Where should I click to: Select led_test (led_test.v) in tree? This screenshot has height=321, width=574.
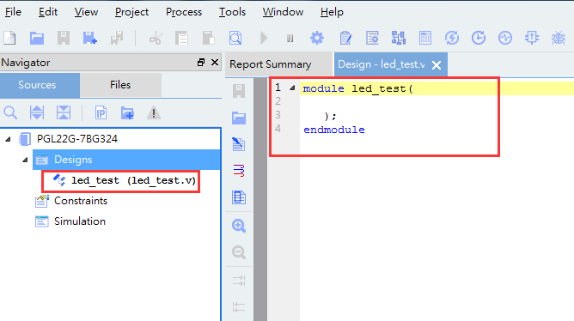[x=133, y=180]
